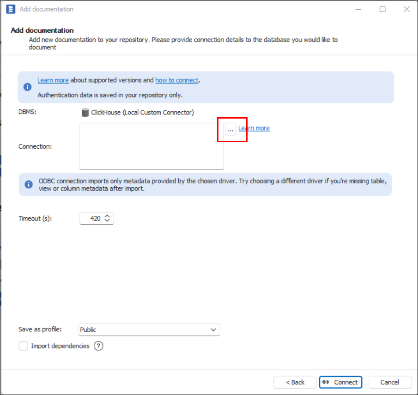
Task: Close the Add documentation window
Action: pyautogui.click(x=406, y=9)
